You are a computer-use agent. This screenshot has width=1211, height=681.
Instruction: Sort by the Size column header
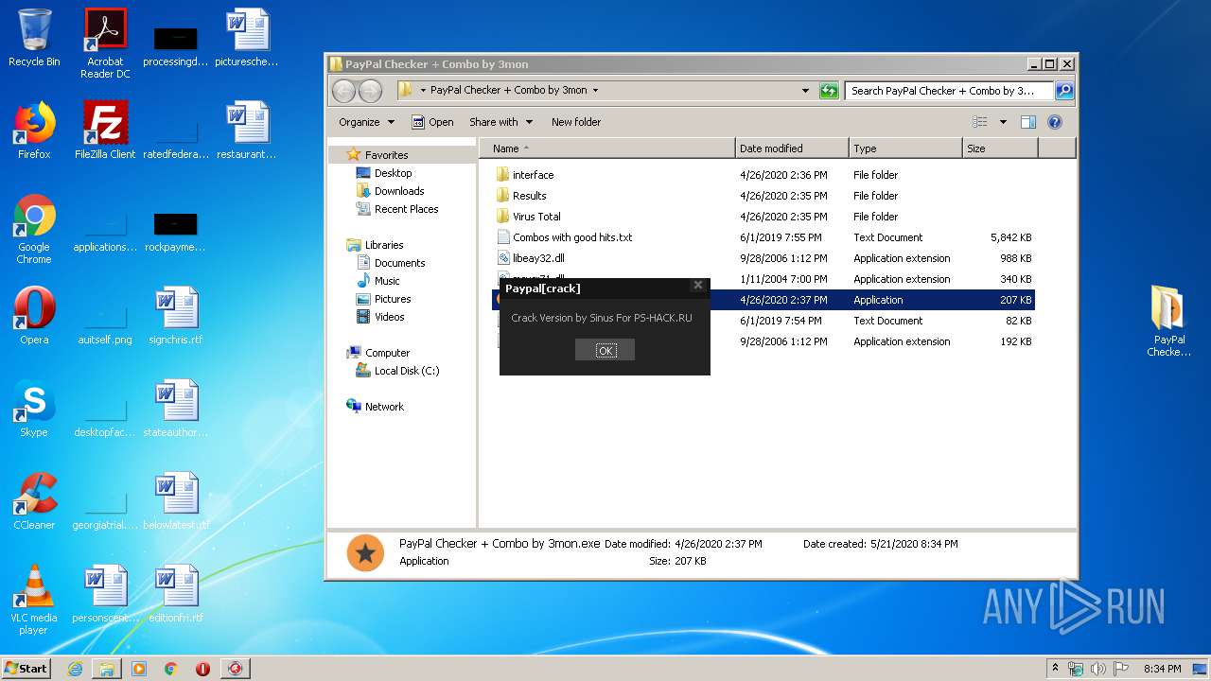[1000, 148]
